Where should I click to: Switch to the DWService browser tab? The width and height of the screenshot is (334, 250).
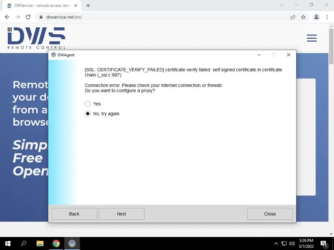41,6
